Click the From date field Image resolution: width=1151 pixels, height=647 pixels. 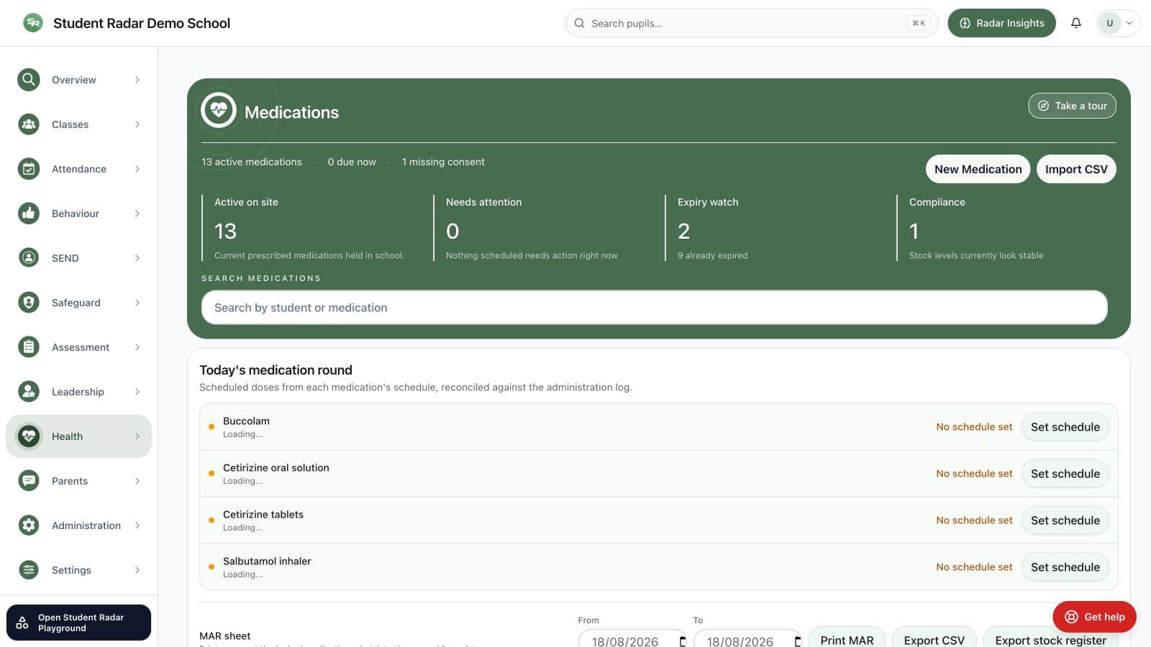click(633, 639)
